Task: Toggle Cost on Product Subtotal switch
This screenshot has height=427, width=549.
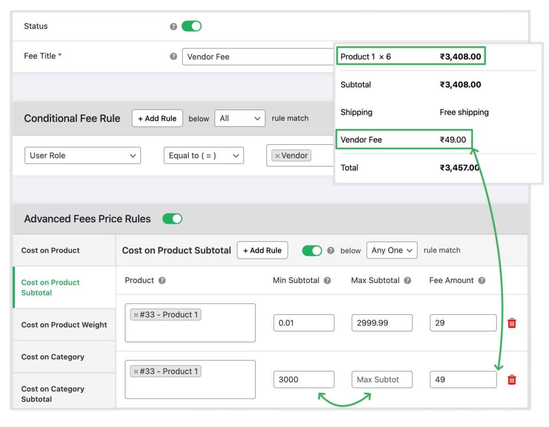Action: (312, 251)
